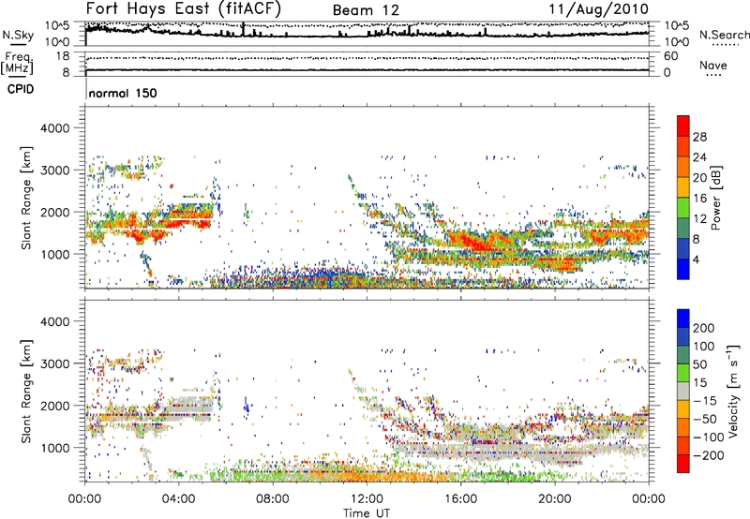This screenshot has width=750, height=519.
Task: Click the left '10^5' noise axis tick
Action: point(57,26)
